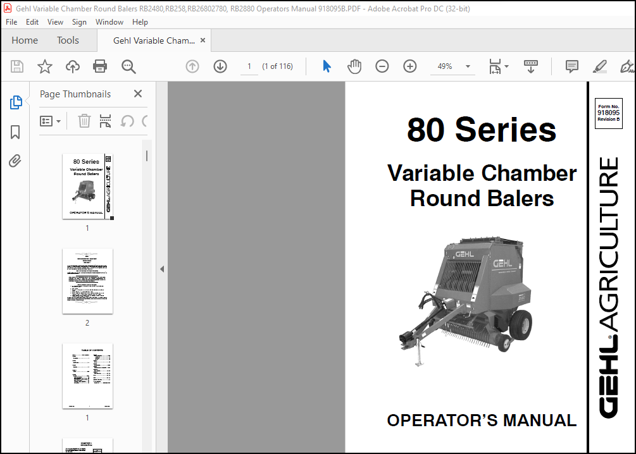
Task: Select the table of contents thumbnail
Action: click(87, 376)
